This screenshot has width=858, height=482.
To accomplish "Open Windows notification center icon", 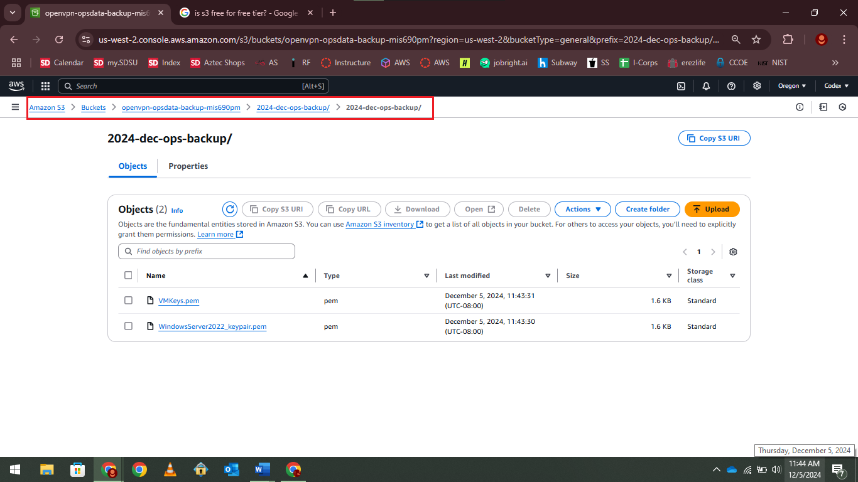I will pos(838,469).
